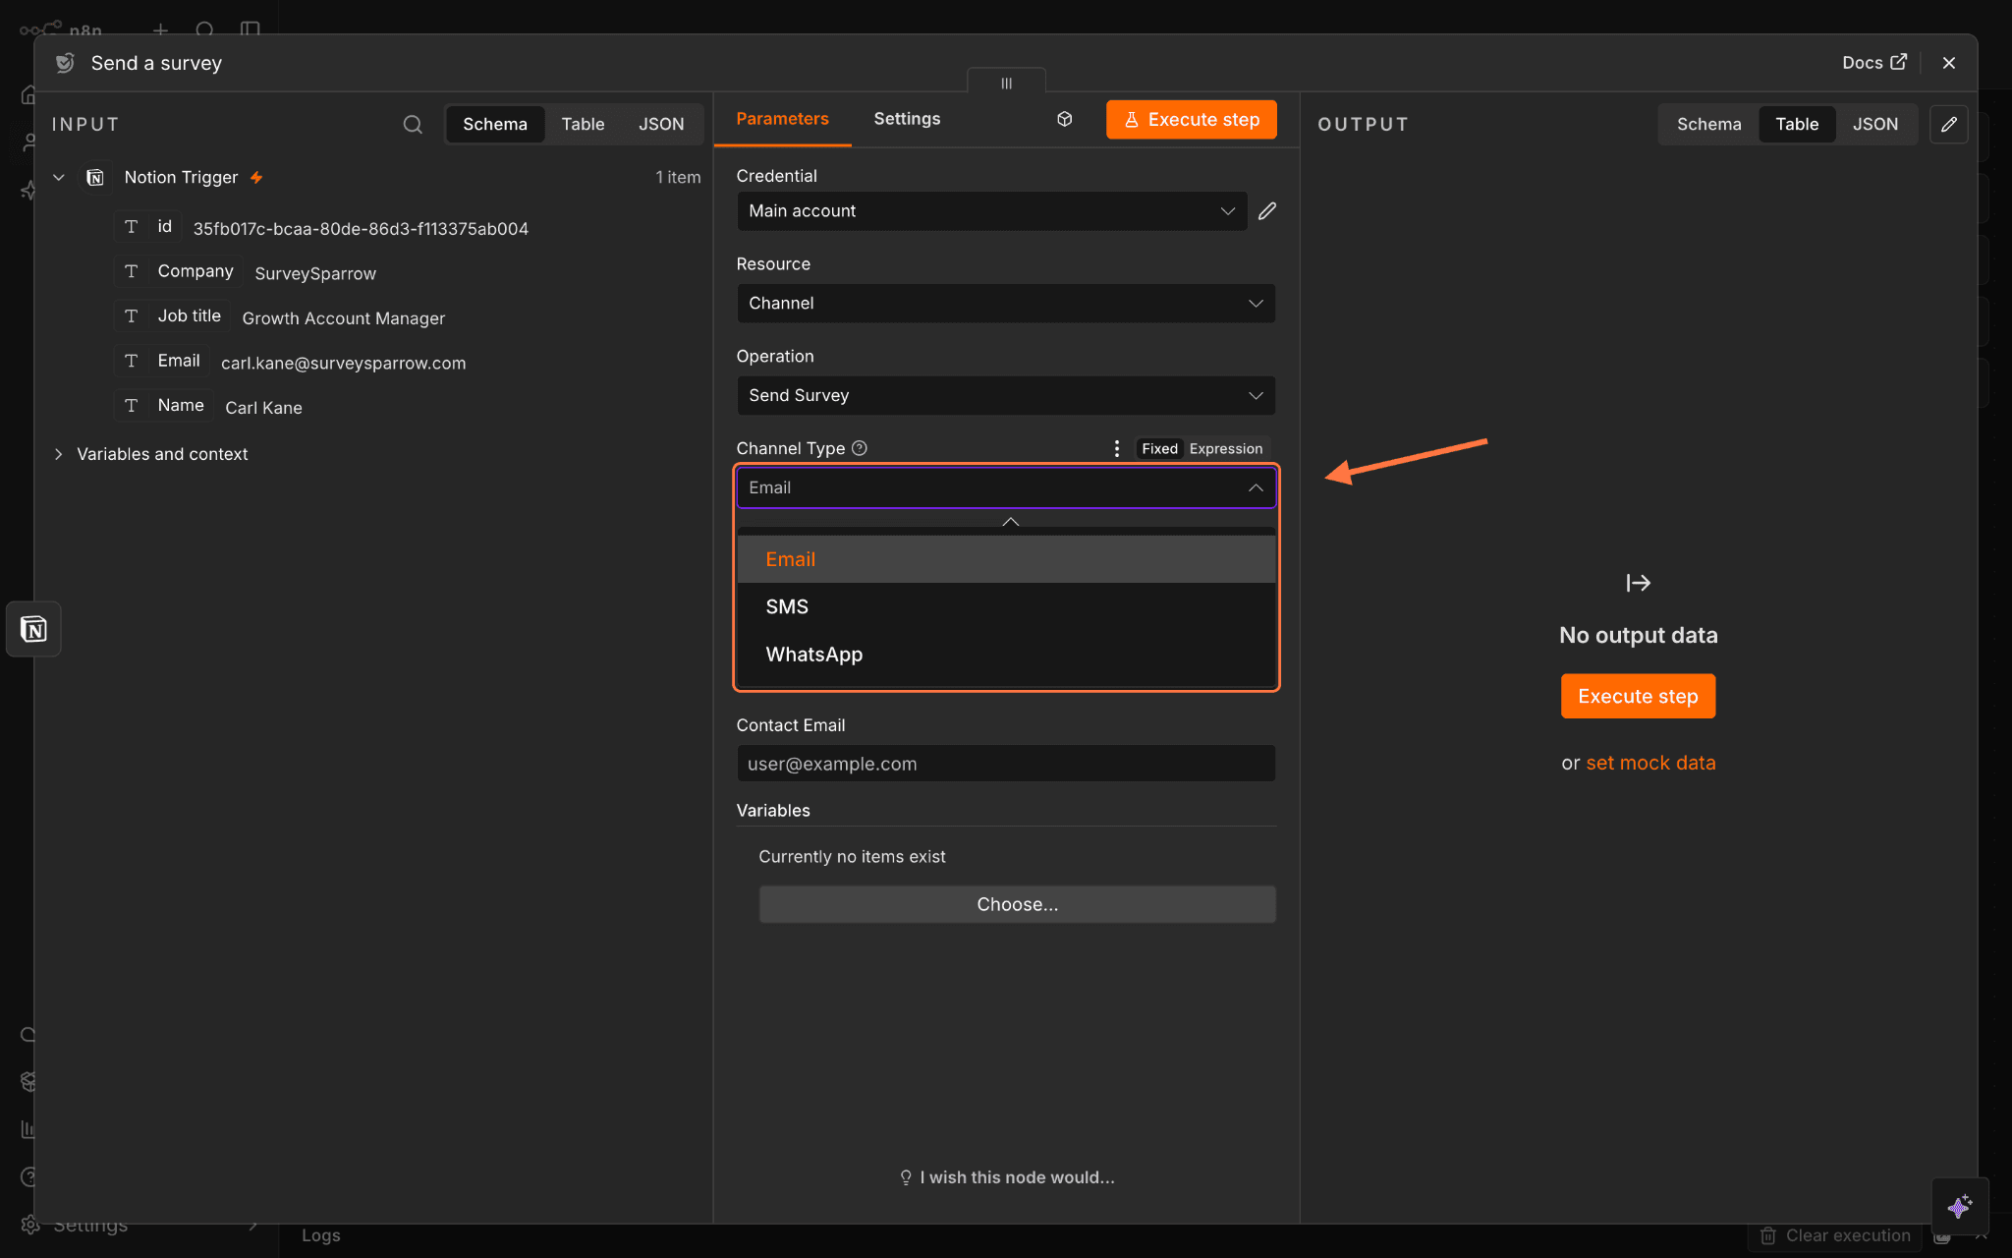The width and height of the screenshot is (2012, 1258).
Task: Click the SurveySparrow company value
Action: (315, 274)
